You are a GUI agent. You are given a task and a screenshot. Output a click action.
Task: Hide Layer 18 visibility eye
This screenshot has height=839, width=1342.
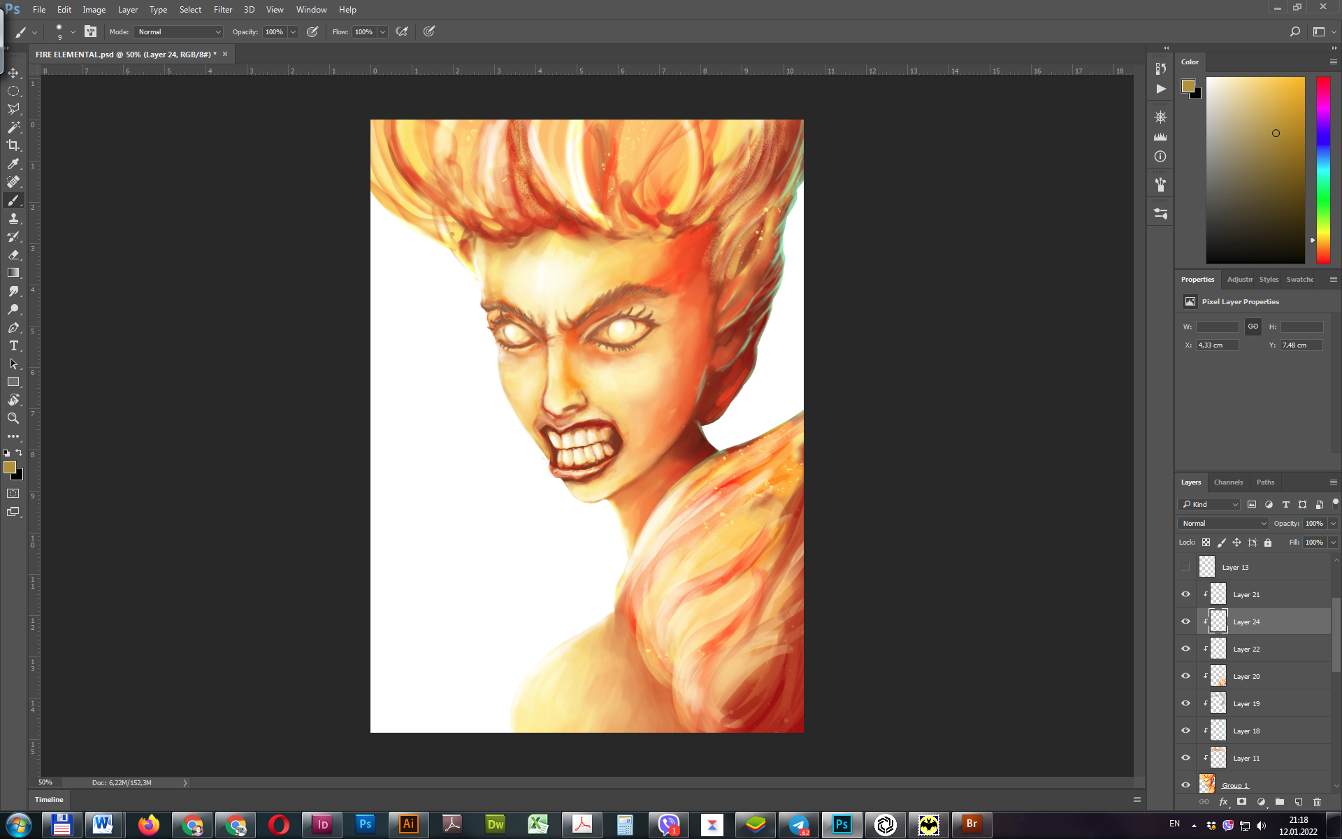1185,731
